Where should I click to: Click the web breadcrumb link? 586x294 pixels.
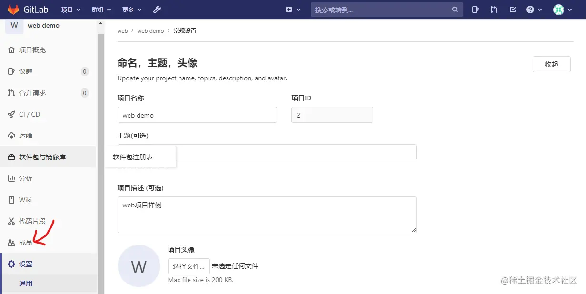tap(122, 31)
